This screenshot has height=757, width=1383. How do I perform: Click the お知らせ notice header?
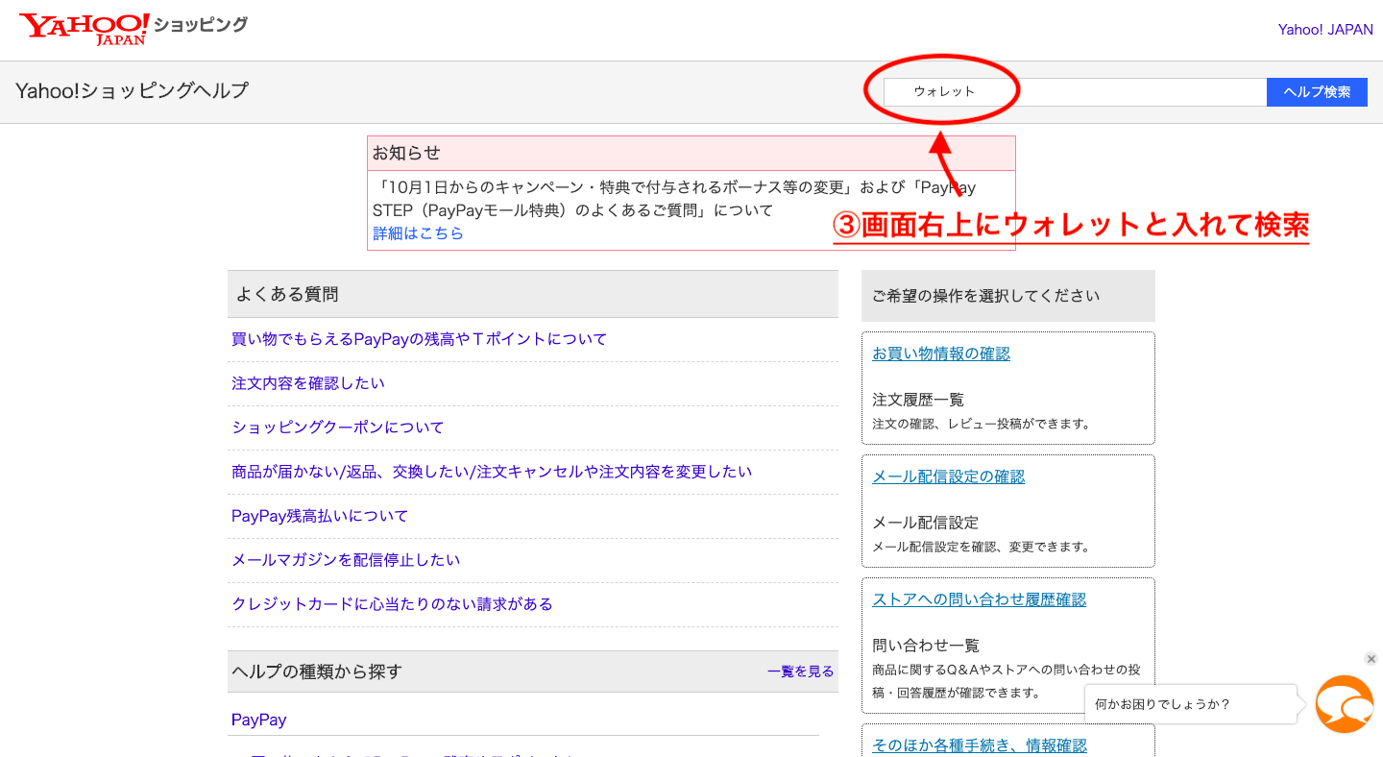(x=691, y=153)
